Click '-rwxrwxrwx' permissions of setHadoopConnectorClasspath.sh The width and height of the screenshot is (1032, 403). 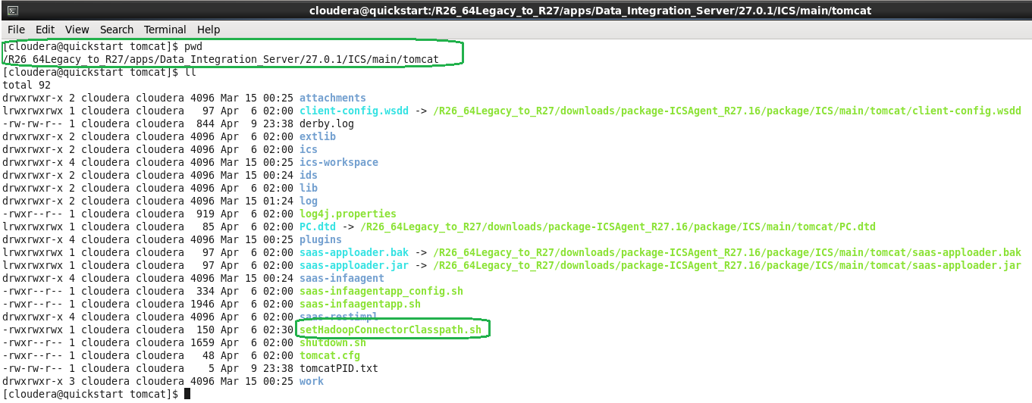click(33, 330)
